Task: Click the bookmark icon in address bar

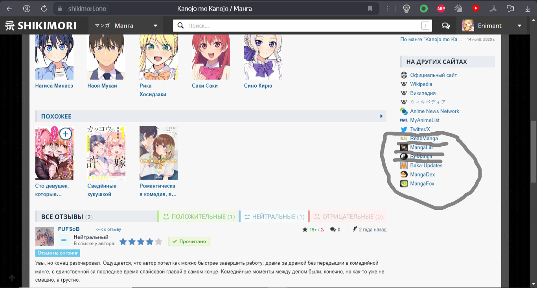Action: 370,9
